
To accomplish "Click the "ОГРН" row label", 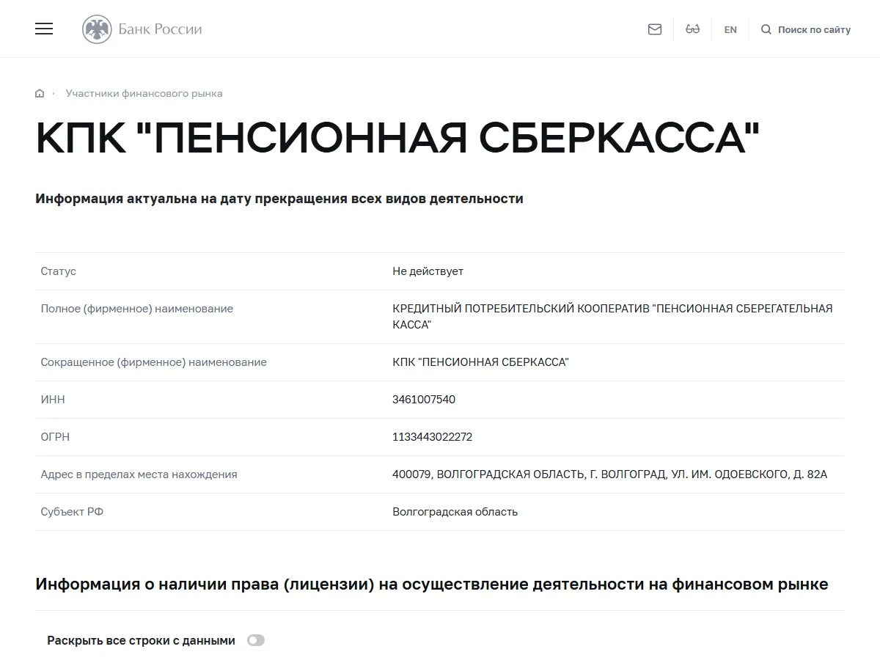I will click(x=55, y=437).
